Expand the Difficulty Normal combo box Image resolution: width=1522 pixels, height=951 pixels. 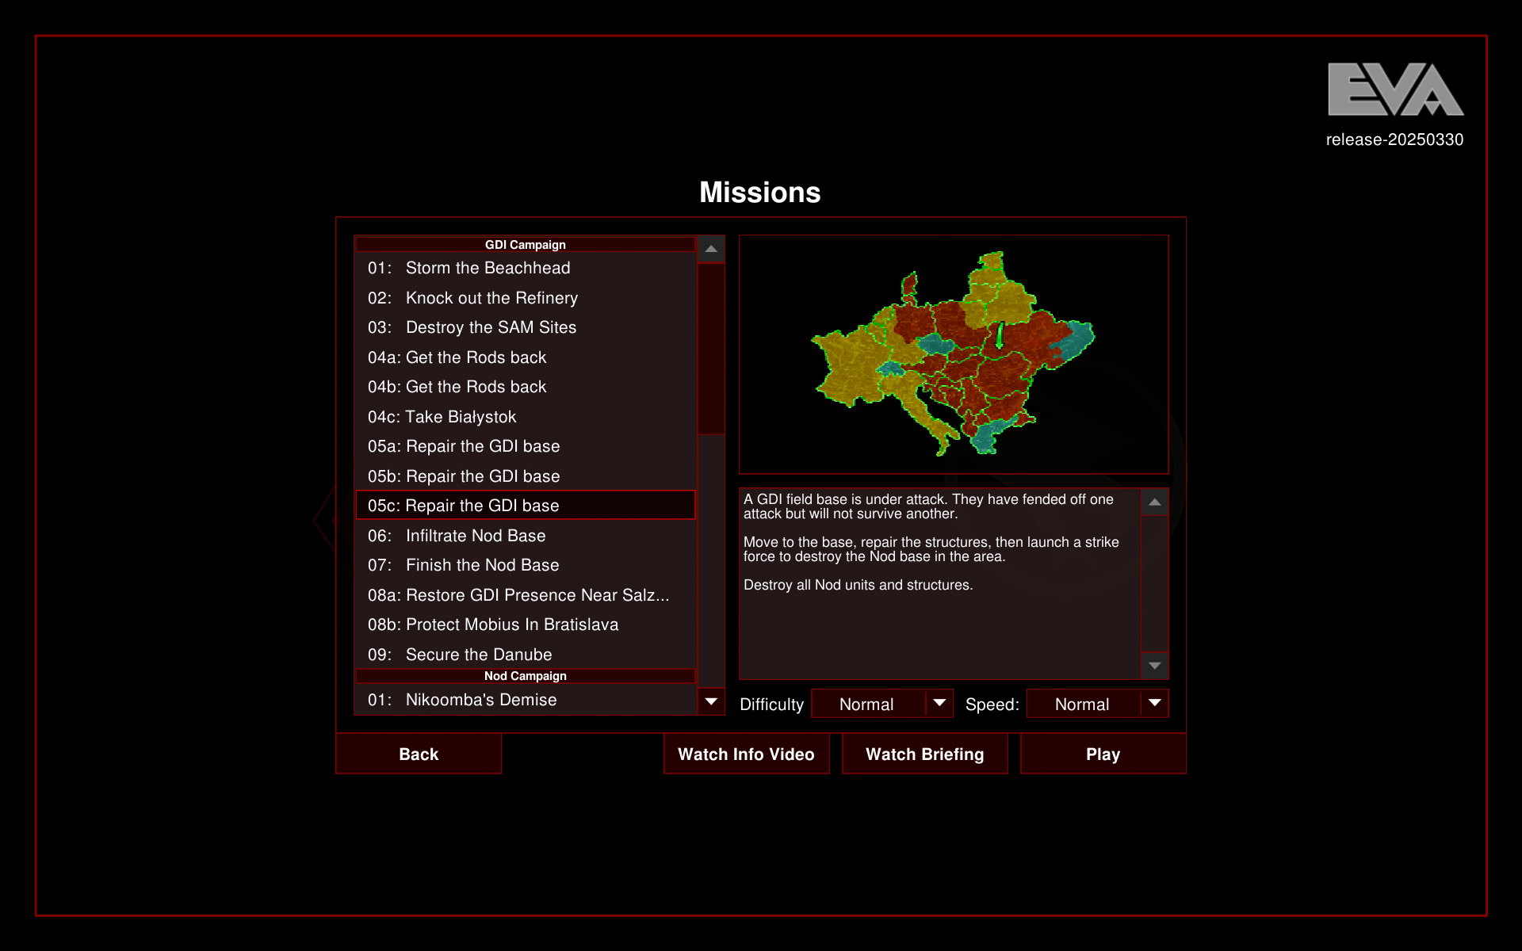(x=868, y=704)
